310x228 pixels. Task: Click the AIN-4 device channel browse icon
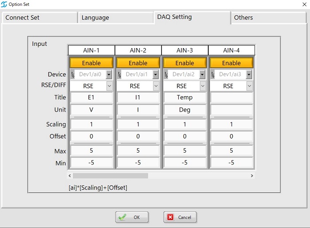tap(212, 75)
